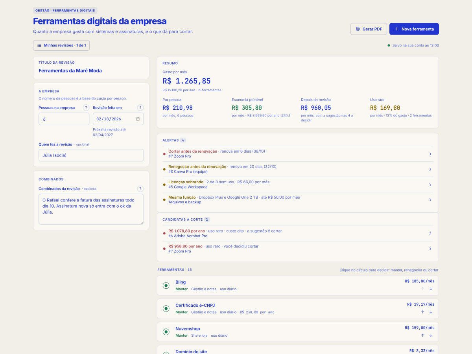Click the Gerar PDF printer button
This screenshot has width=472, height=354.
coord(369,29)
